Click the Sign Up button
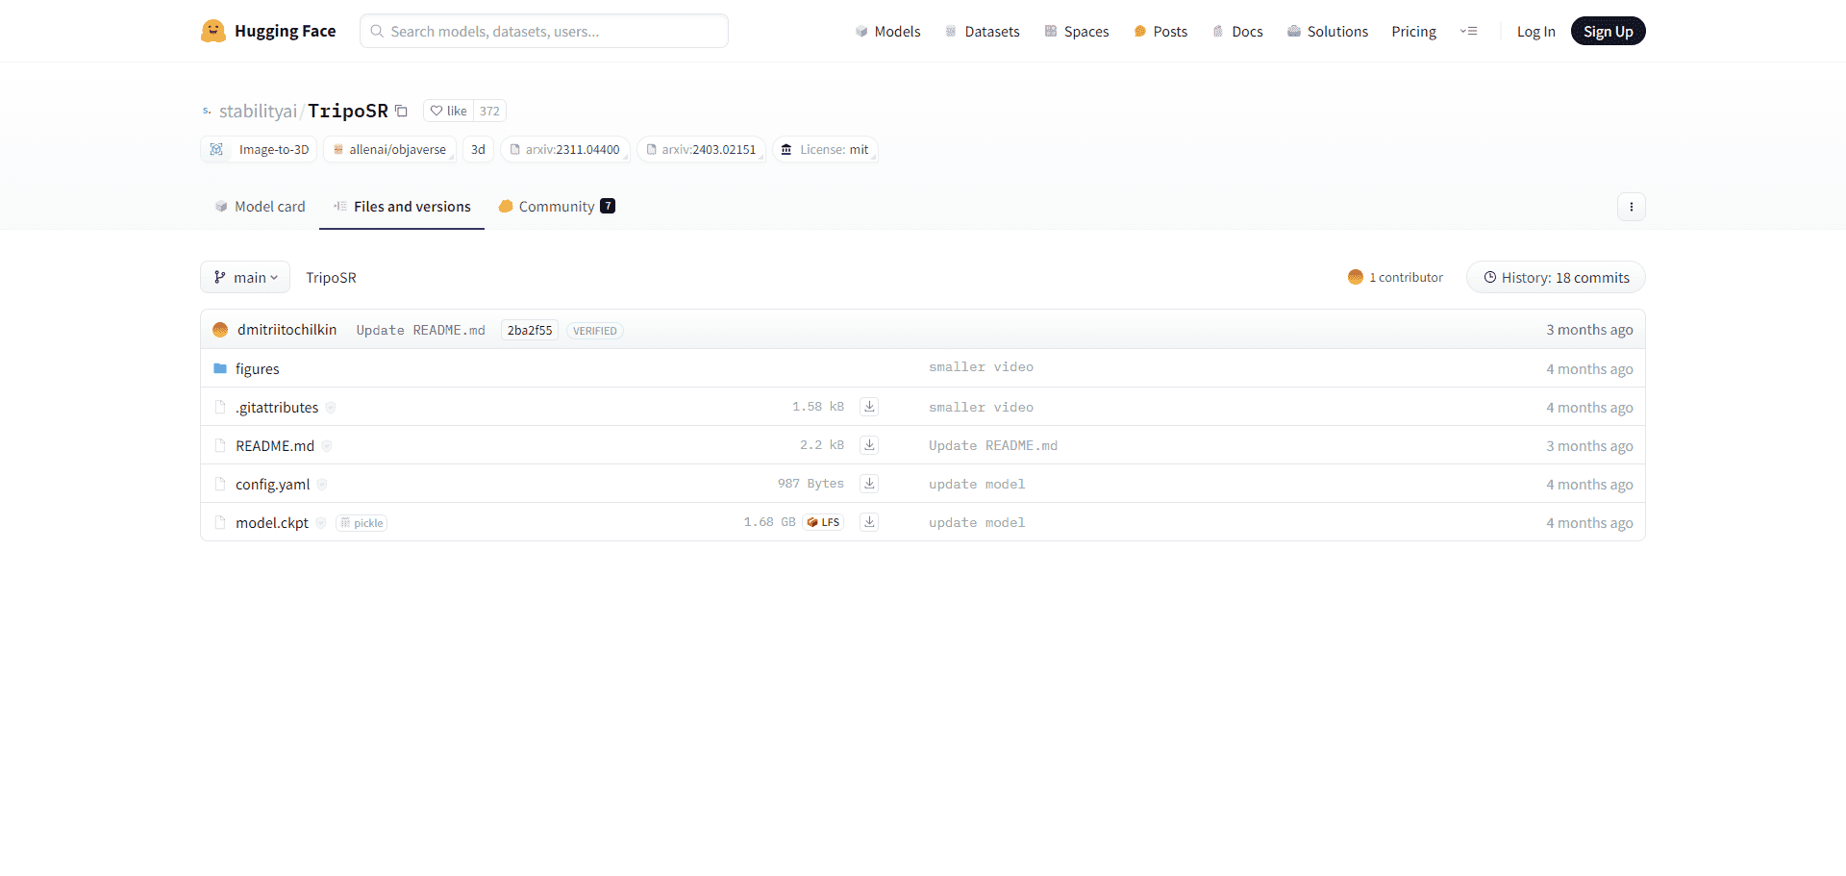This screenshot has width=1846, height=876. [1608, 31]
